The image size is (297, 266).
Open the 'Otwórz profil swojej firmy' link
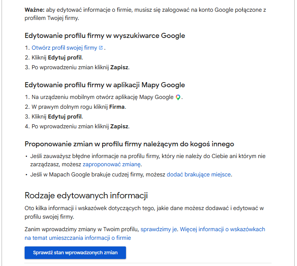point(64,48)
